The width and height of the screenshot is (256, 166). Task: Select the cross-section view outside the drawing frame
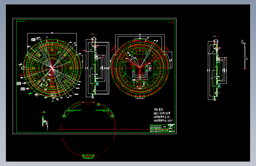coord(217,70)
